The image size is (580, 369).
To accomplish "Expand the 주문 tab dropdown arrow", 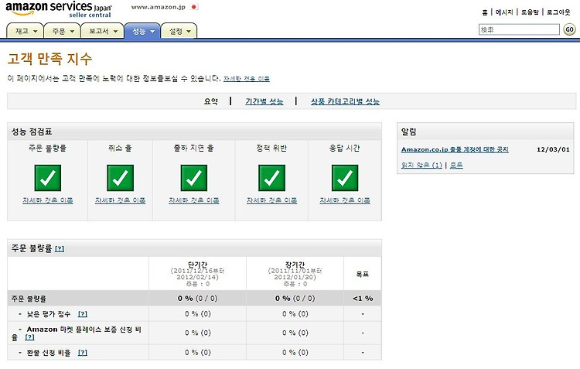I will [72, 32].
